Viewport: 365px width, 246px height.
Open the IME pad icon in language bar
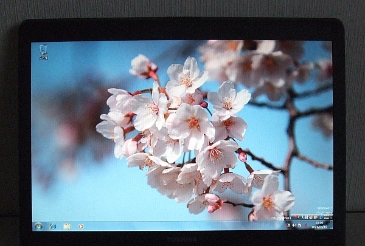coord(310,217)
